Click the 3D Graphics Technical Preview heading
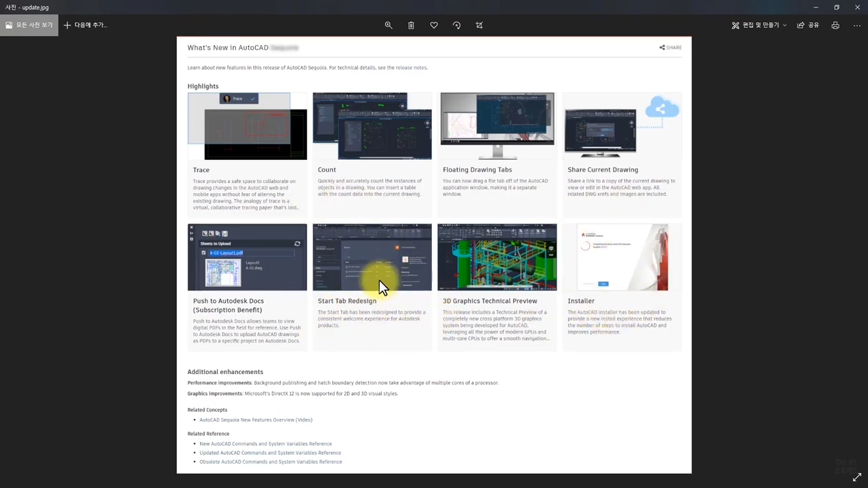The image size is (868, 488). point(490,301)
